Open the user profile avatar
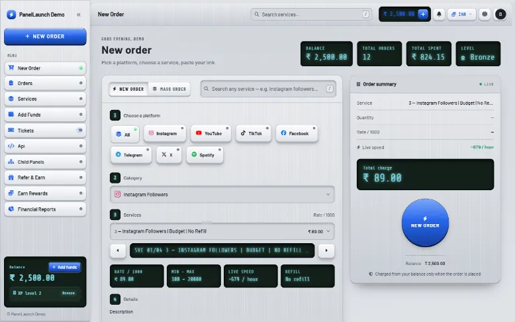This screenshot has height=322, width=515. [x=500, y=14]
